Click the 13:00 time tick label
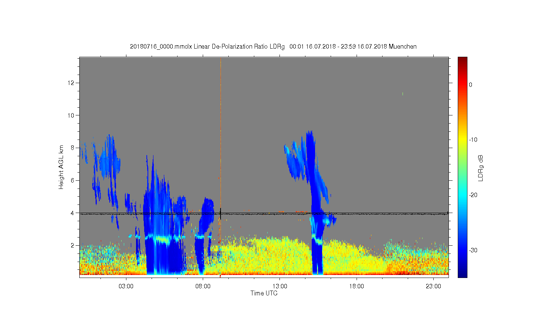Viewport: 556px width, 334px height. (280, 286)
